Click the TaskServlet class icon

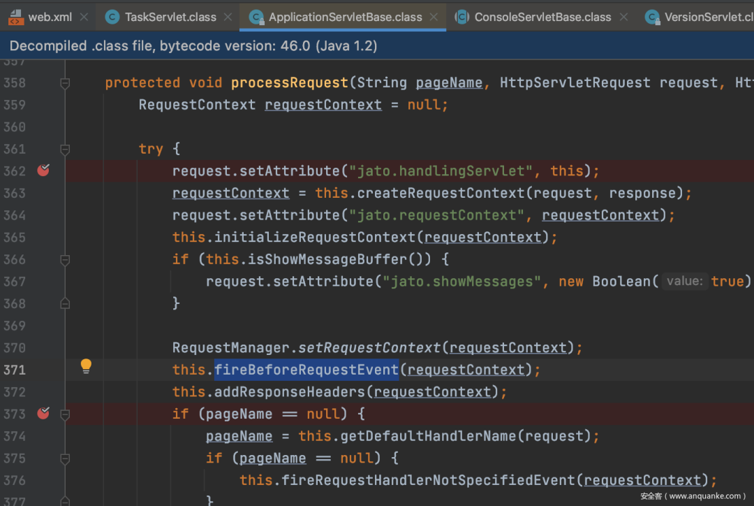click(112, 17)
